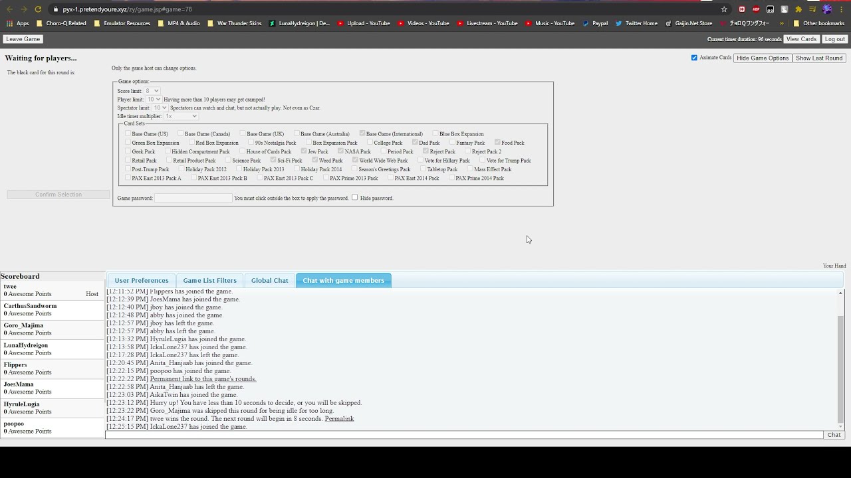Open the Apps bookmark shortcut
Viewport: 851px width, 478px height.
tap(18, 23)
